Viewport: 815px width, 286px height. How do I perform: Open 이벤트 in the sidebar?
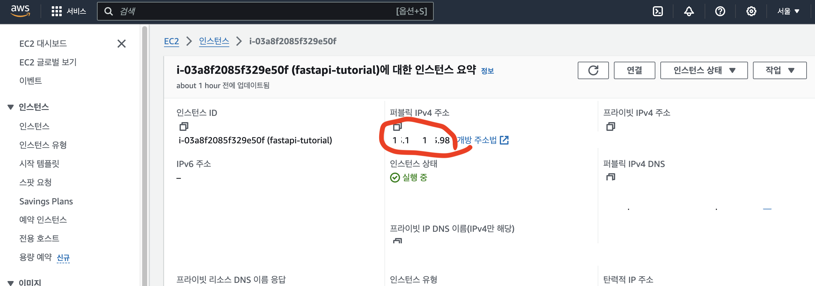click(x=30, y=81)
